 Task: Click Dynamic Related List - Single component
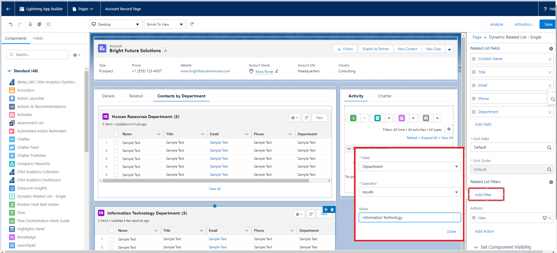[x=41, y=196]
